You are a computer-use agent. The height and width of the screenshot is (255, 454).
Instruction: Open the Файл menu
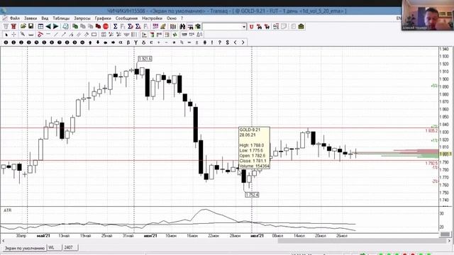pos(15,18)
